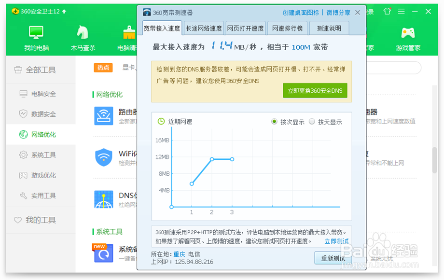Open the 系统备份 tool icon marked new
444x280 pixels.
(x=103, y=253)
